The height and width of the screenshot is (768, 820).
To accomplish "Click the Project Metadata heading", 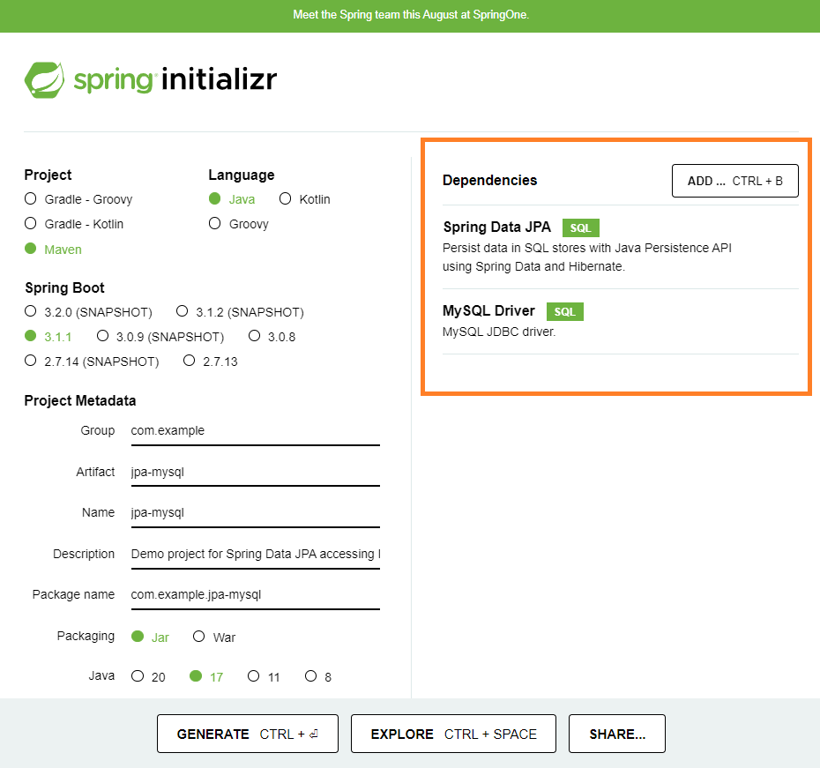I will click(80, 400).
